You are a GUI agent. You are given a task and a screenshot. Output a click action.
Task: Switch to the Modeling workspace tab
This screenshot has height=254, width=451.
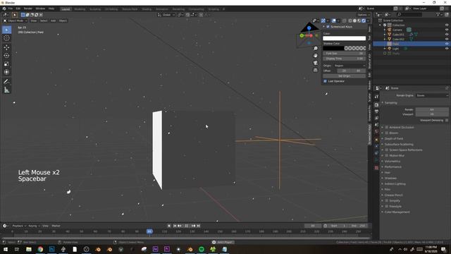80,9
